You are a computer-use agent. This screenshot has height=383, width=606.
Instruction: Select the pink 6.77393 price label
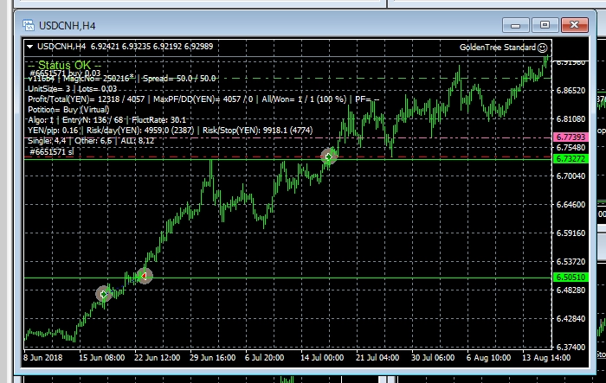(x=571, y=137)
